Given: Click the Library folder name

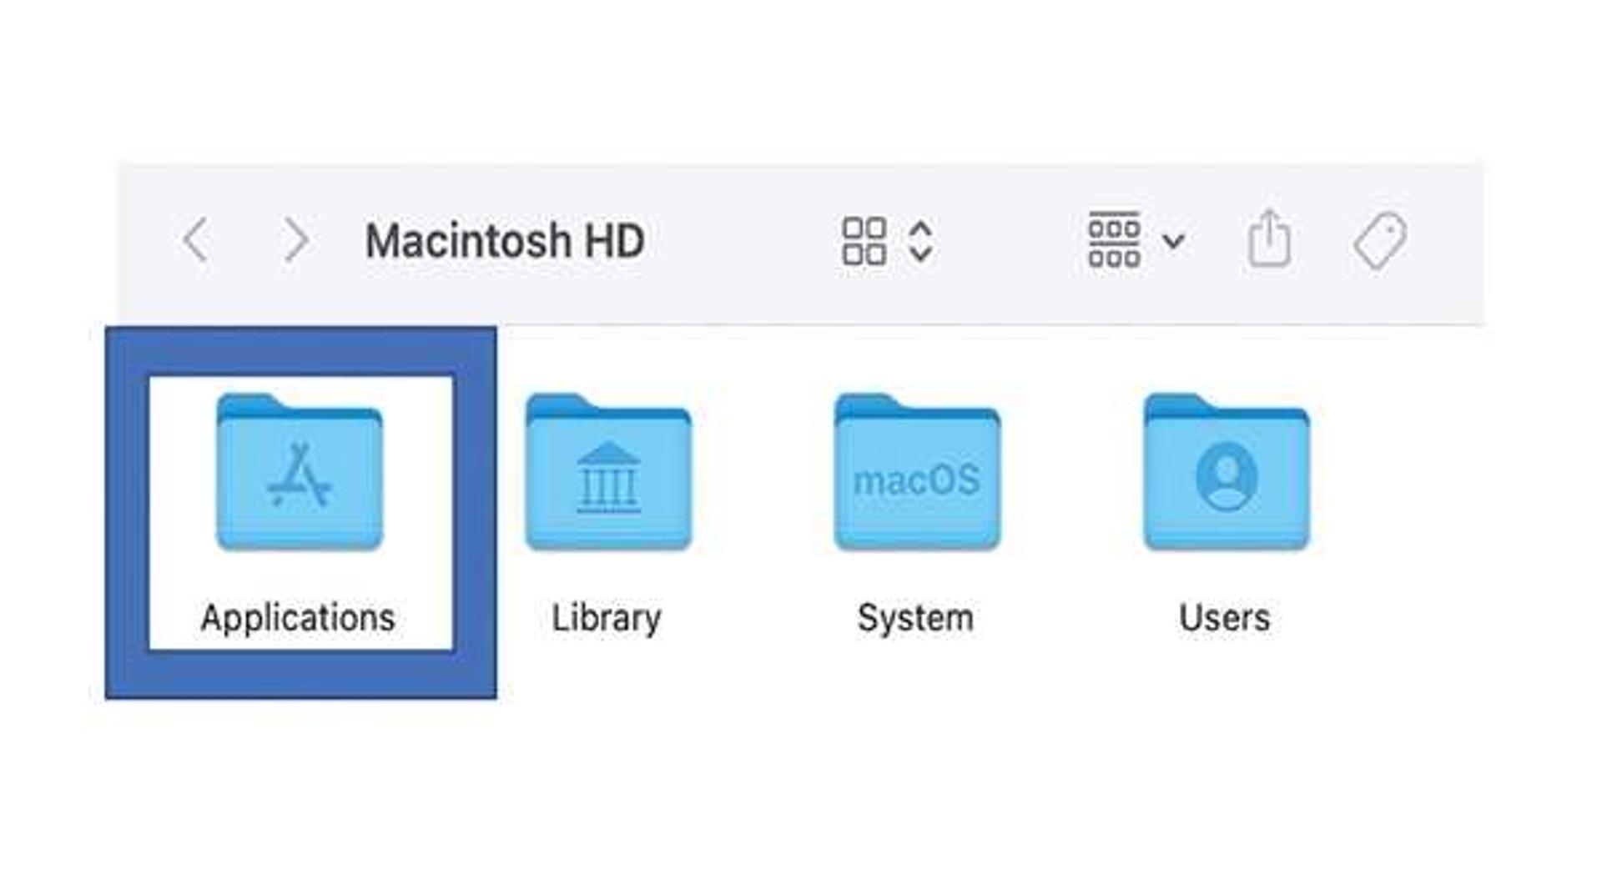Looking at the screenshot, I should point(607,619).
